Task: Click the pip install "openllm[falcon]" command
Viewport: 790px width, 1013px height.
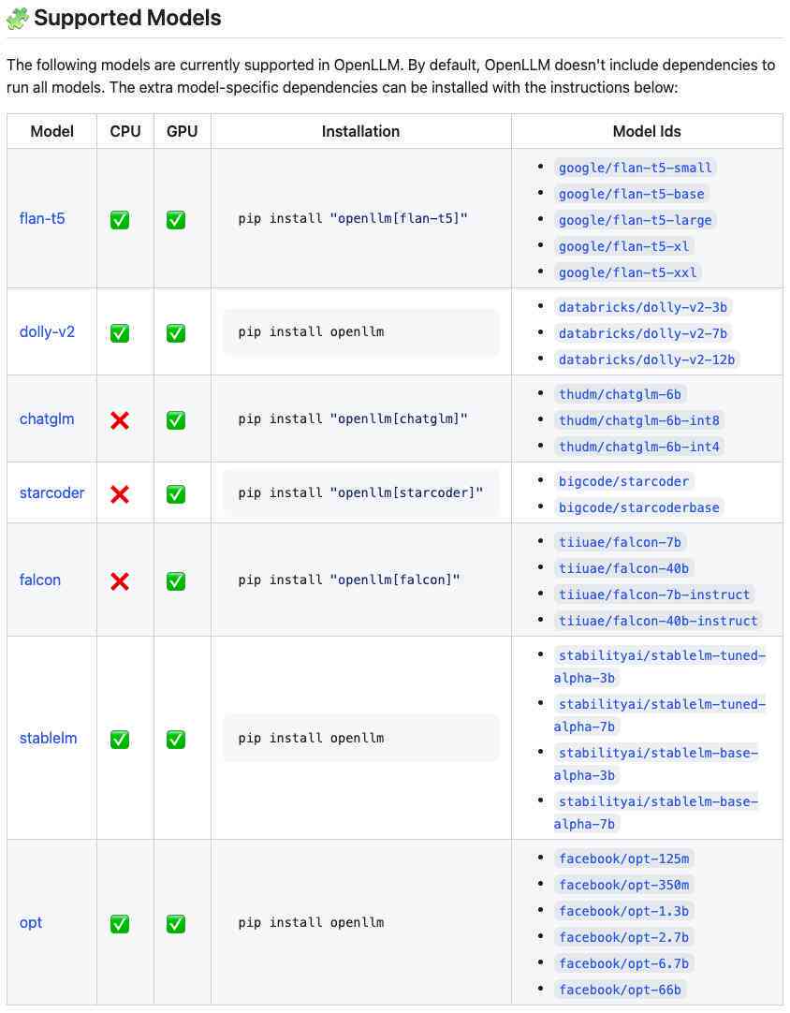Action: coord(349,580)
